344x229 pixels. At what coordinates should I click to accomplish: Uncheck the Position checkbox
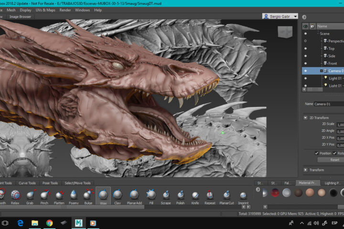(x=317, y=153)
